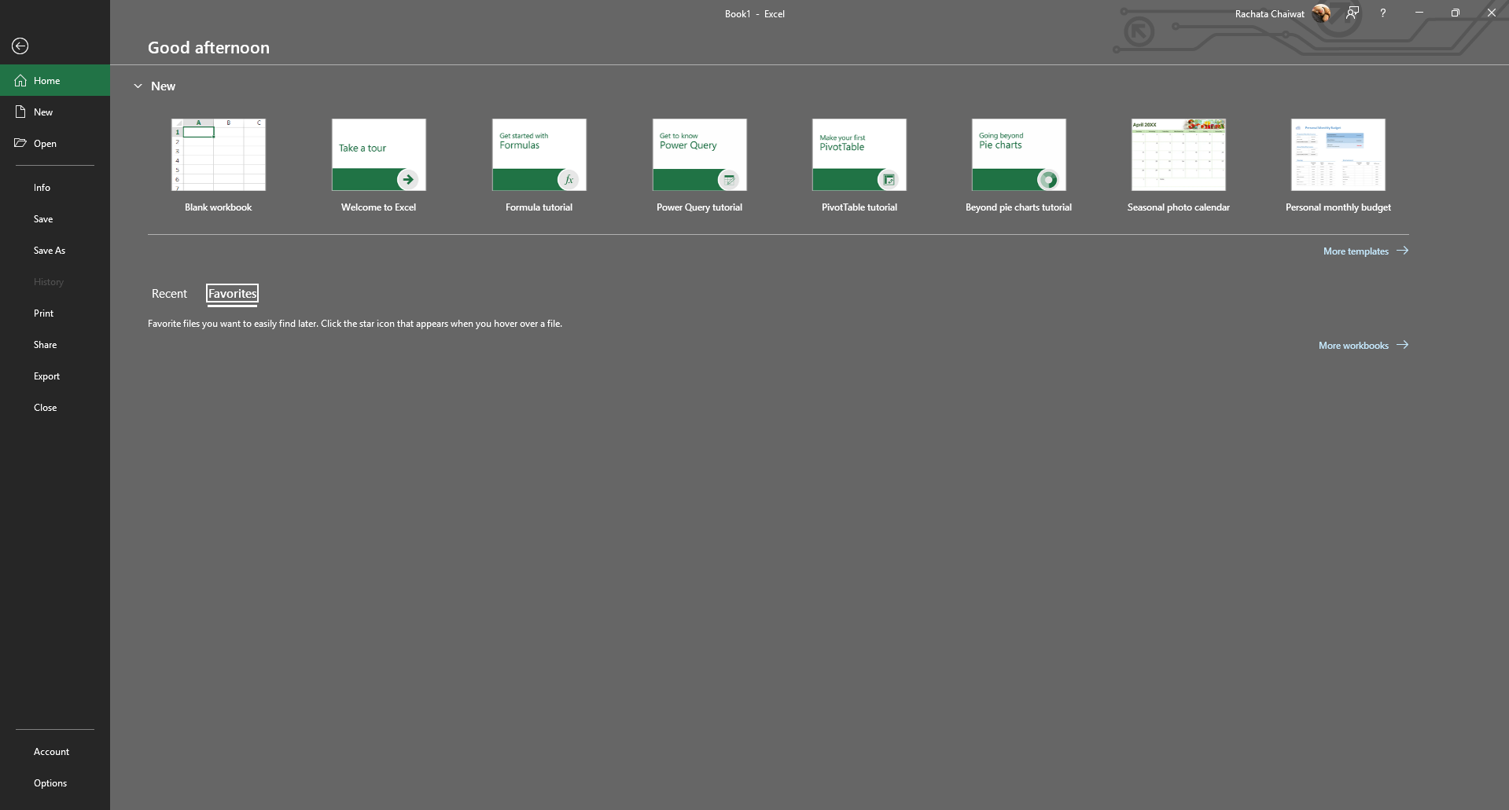Click Save in the sidebar
Image resolution: width=1509 pixels, height=810 pixels.
point(55,219)
